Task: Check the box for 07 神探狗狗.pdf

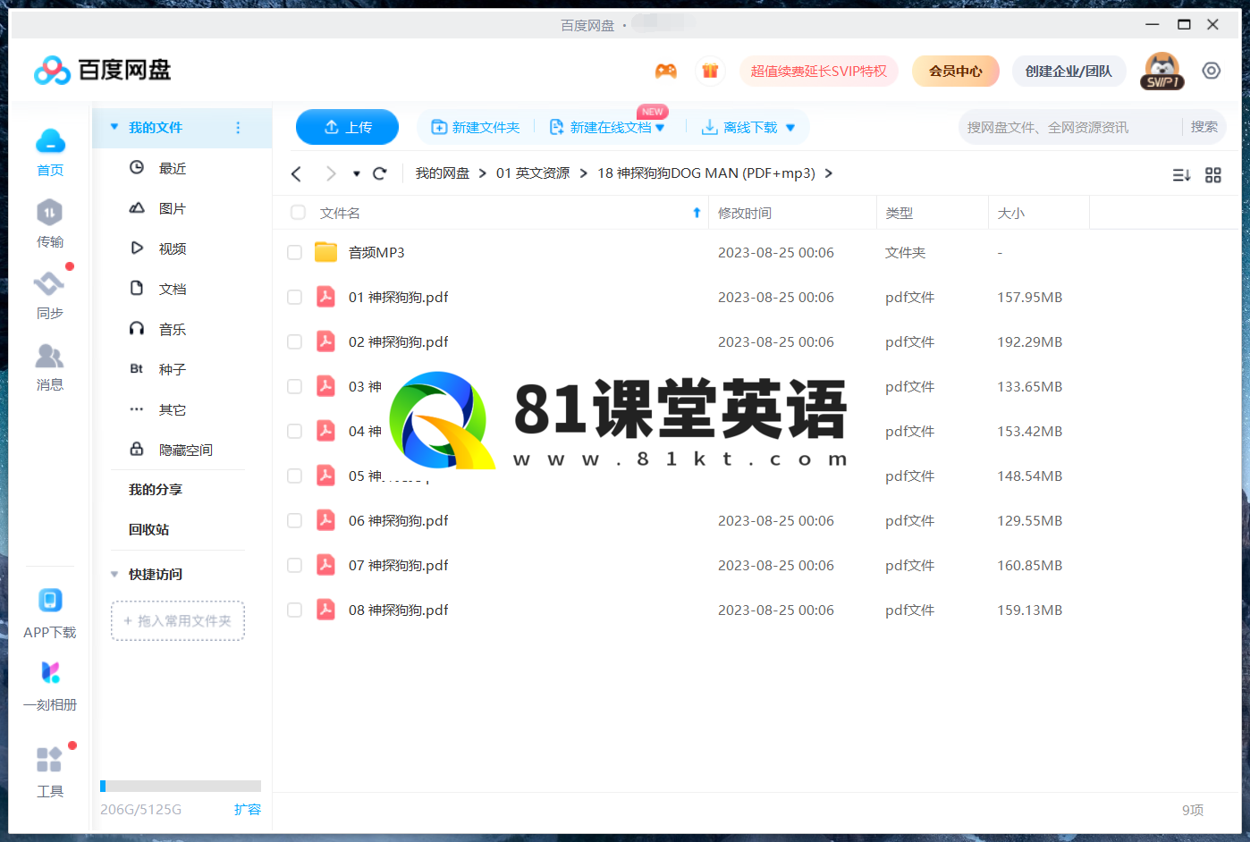Action: pos(294,565)
